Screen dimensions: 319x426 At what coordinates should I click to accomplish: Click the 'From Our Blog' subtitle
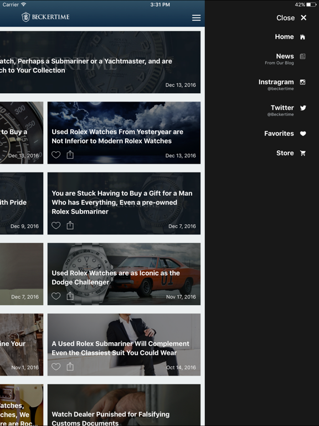(x=279, y=63)
